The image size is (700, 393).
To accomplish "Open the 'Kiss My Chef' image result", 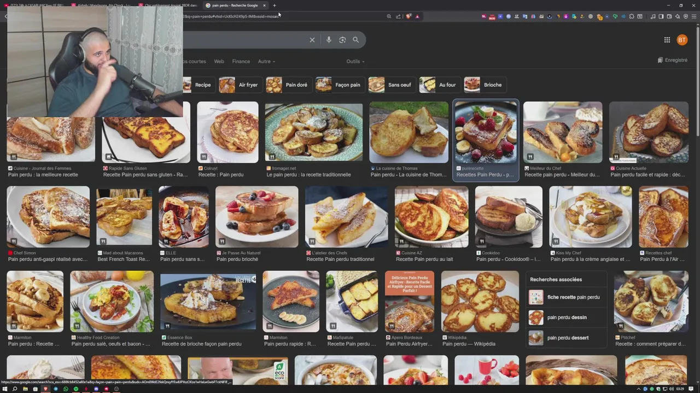I will coord(591,217).
